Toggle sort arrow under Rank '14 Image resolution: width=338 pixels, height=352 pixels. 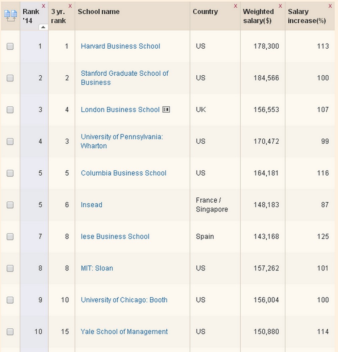tap(43, 27)
